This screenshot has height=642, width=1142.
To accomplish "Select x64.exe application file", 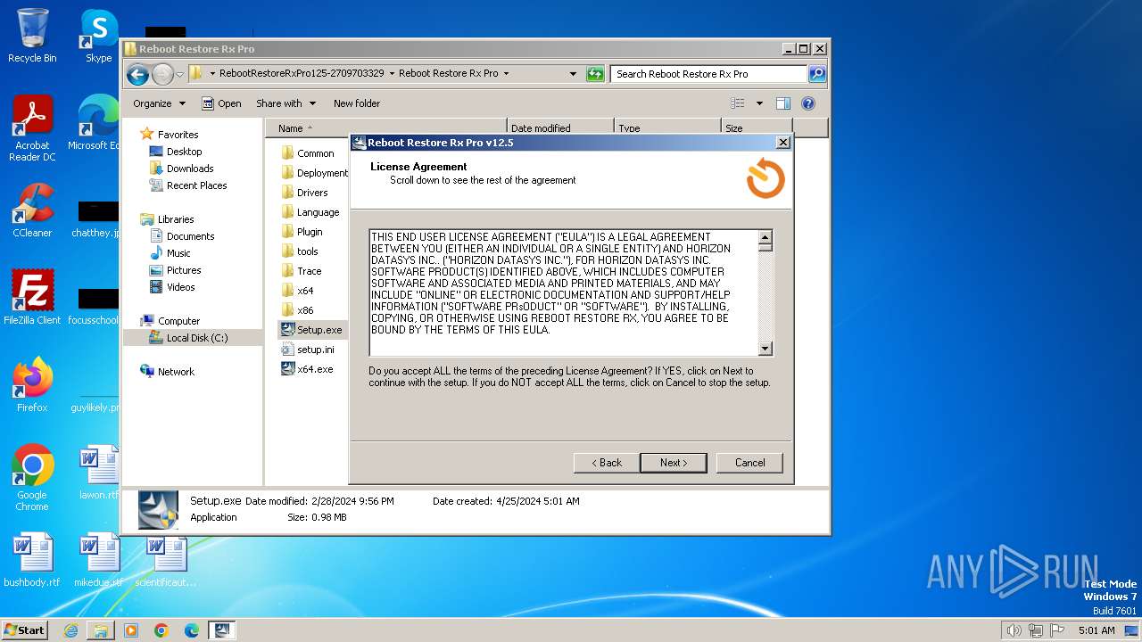I will coord(307,369).
